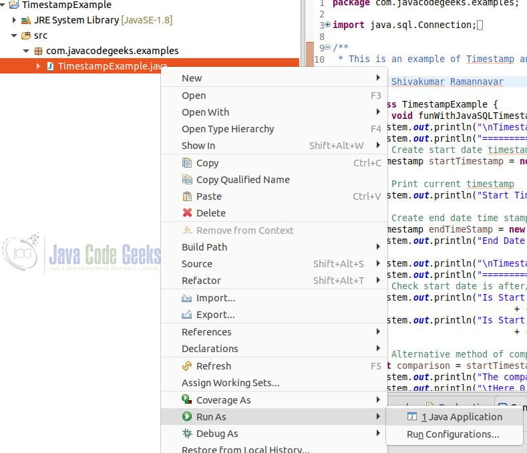The width and height of the screenshot is (527, 453).
Task: Choose 1 Java Application to run
Action: click(x=454, y=417)
